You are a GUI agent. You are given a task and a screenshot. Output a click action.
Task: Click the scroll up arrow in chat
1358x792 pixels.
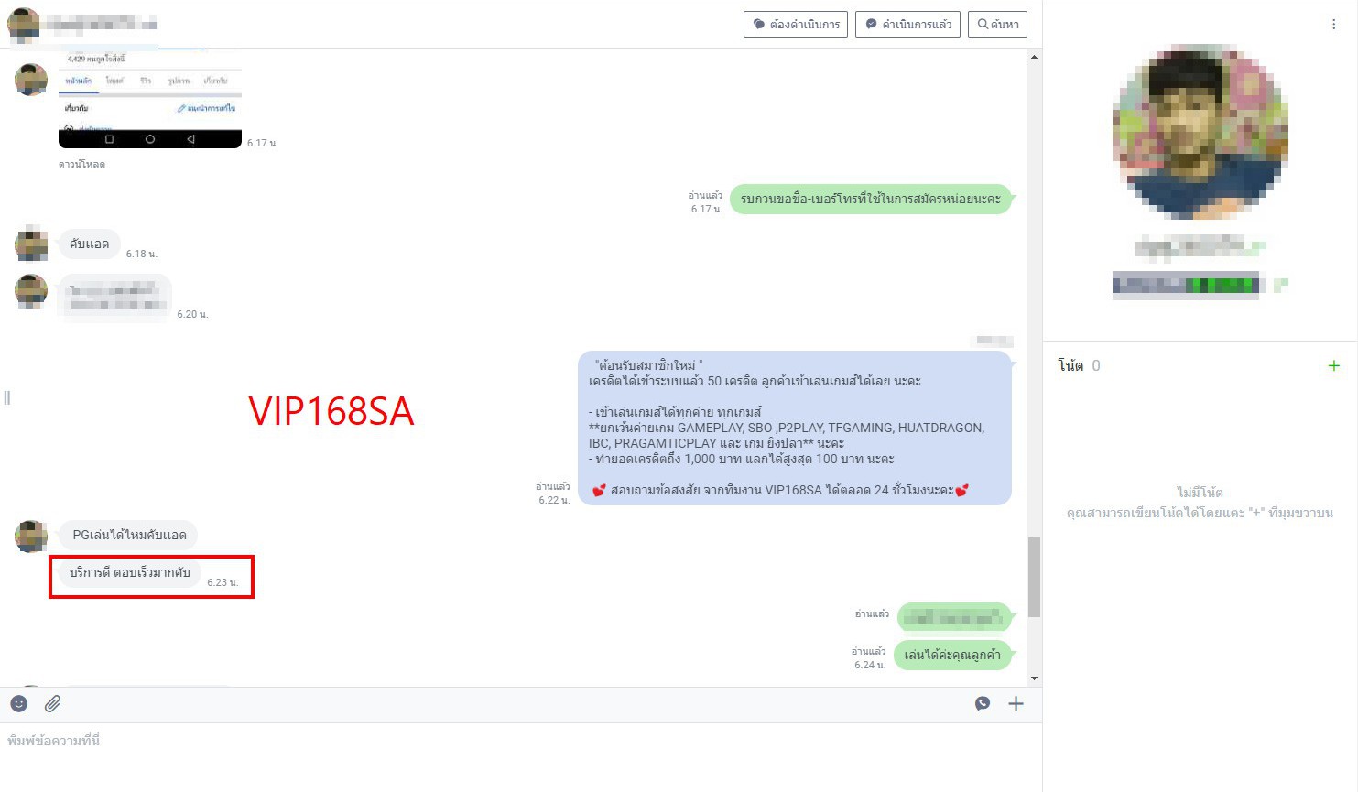coord(1034,57)
